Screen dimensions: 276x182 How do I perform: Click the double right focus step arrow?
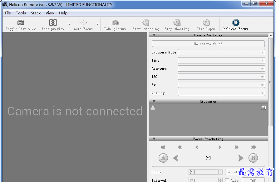pos(236,147)
